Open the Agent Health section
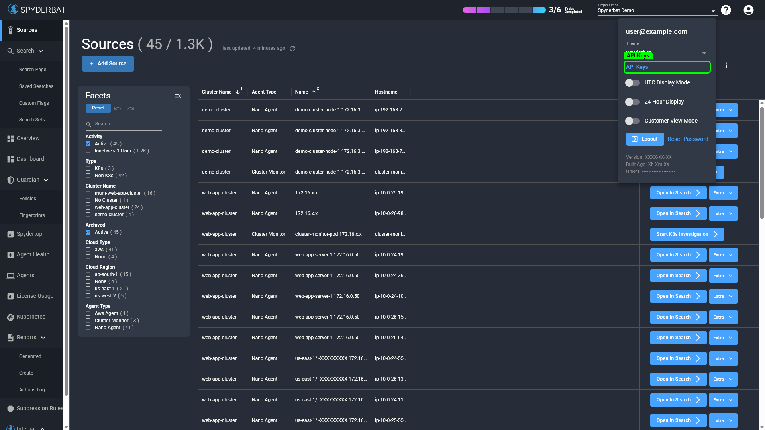This screenshot has height=430, width=765. tap(33, 254)
